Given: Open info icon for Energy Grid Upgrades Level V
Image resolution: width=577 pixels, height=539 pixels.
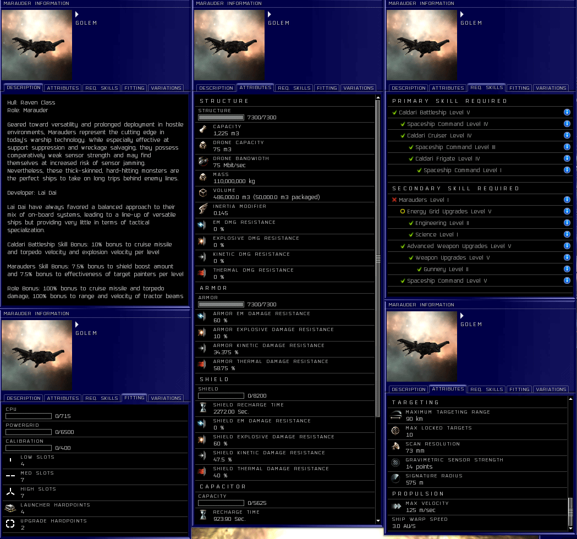Looking at the screenshot, I should [x=567, y=211].
